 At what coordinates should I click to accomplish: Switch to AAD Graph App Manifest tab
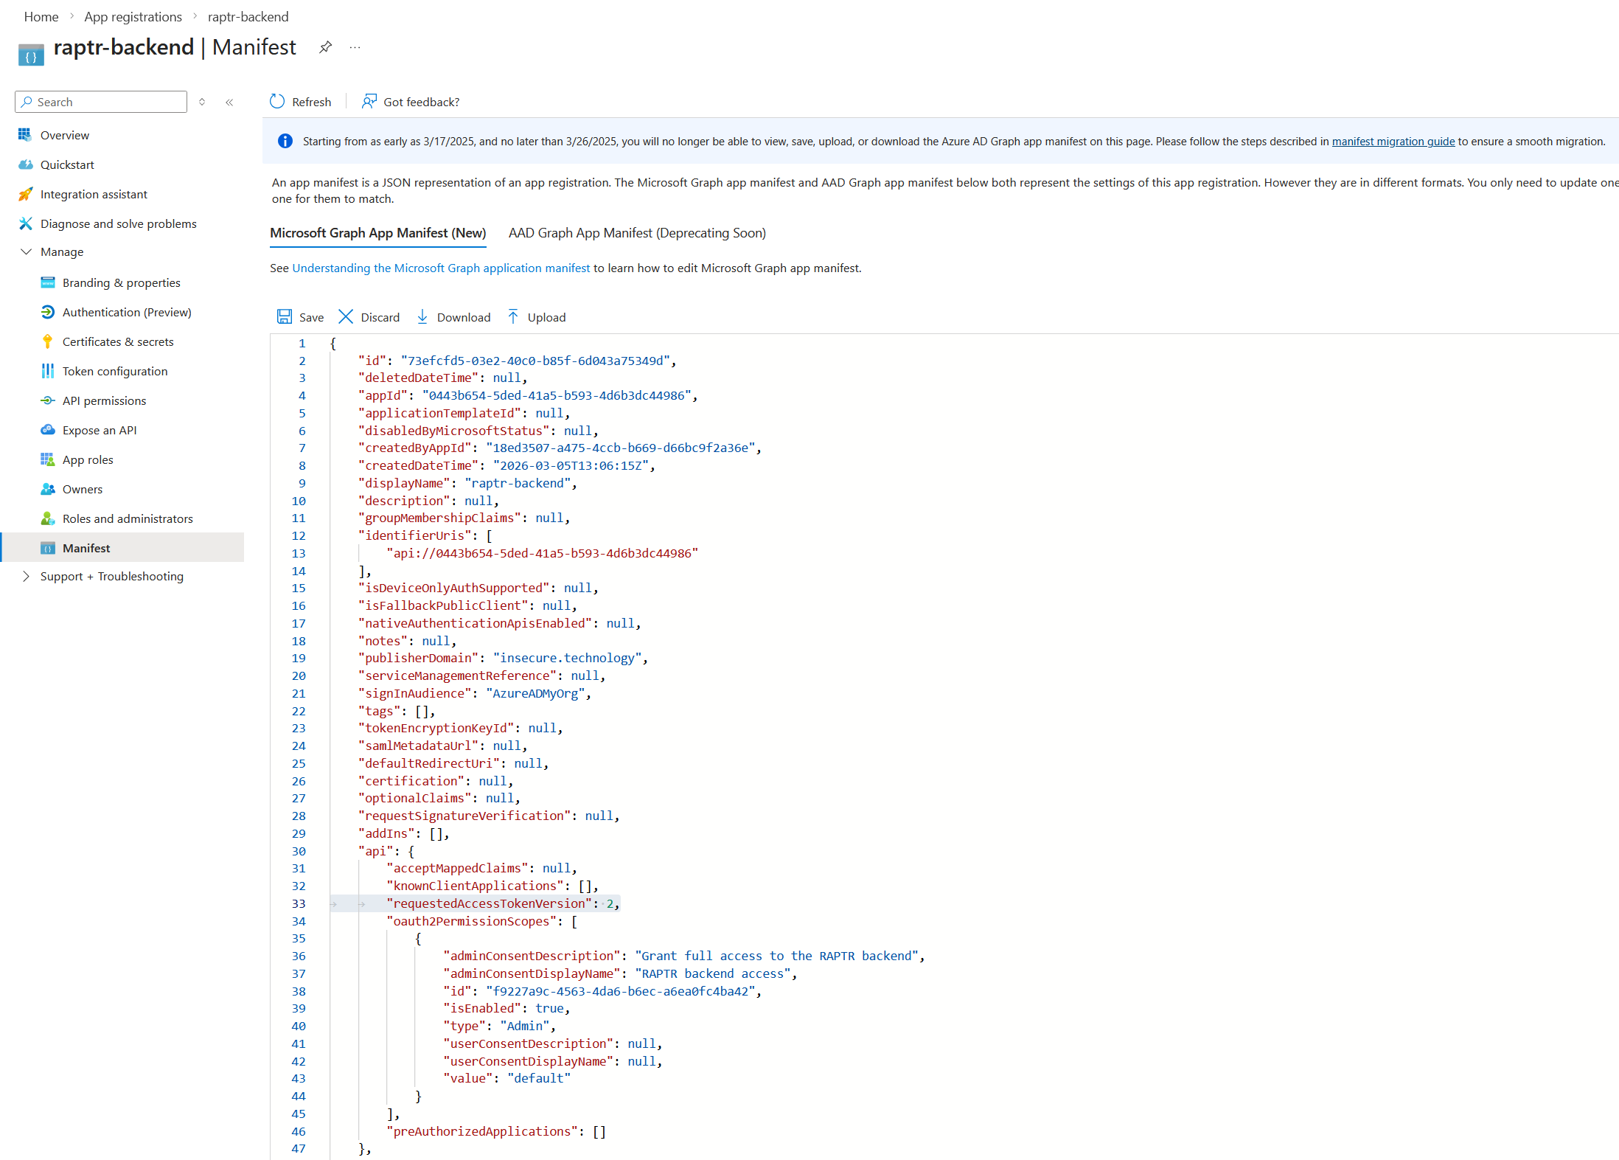[x=637, y=233]
